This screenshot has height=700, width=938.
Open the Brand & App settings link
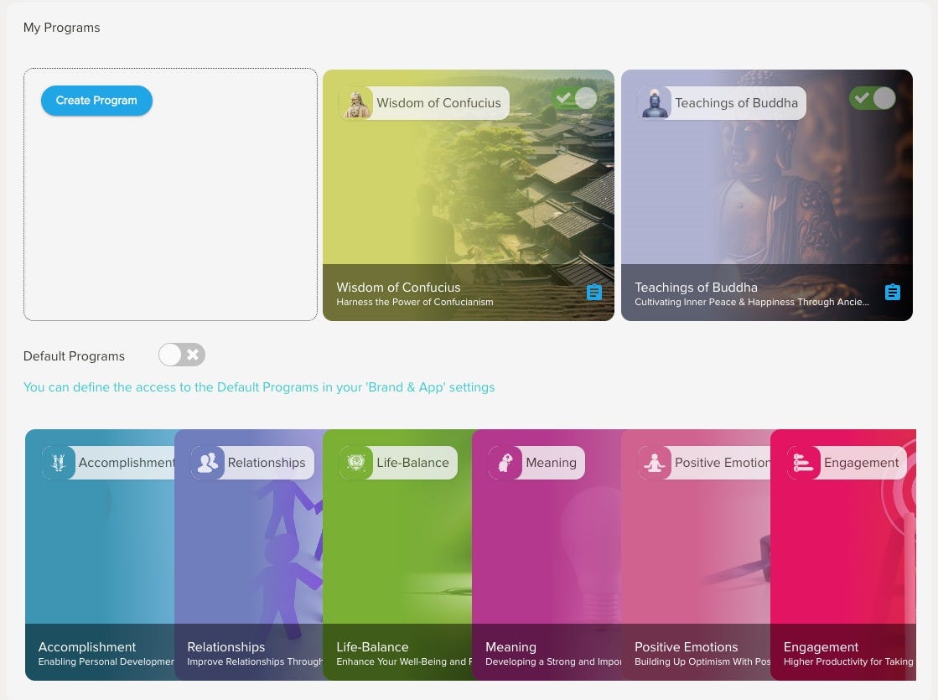click(259, 387)
